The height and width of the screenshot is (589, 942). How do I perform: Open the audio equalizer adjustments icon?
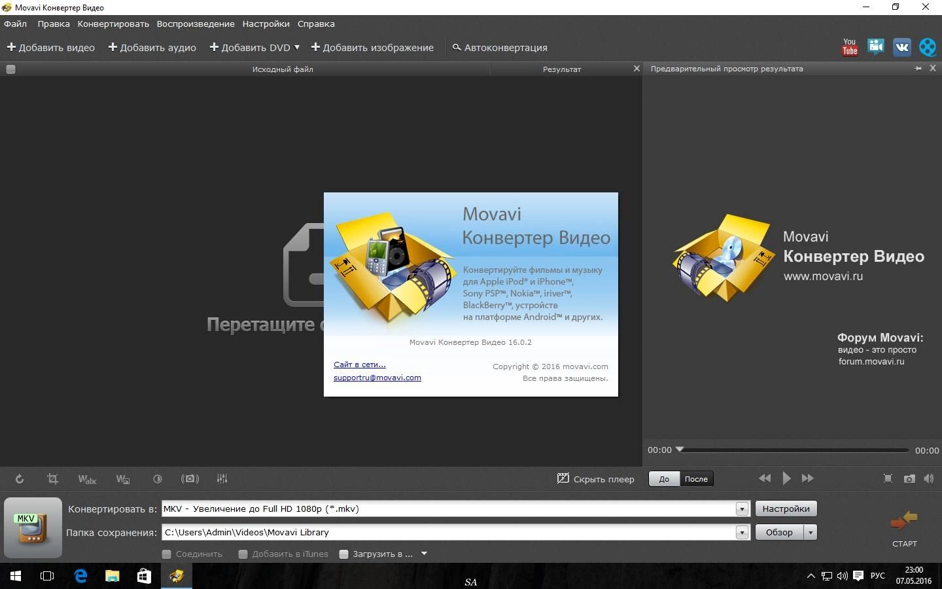(x=222, y=479)
